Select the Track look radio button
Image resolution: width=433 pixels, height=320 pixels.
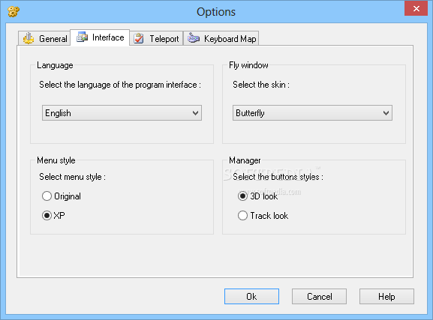pos(242,215)
